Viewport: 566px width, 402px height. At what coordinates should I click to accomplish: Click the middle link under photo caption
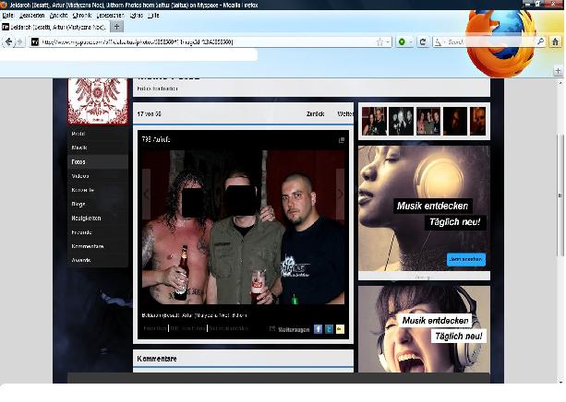(187, 328)
